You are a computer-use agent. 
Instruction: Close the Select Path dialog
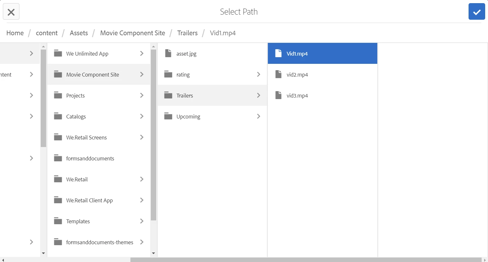click(11, 12)
